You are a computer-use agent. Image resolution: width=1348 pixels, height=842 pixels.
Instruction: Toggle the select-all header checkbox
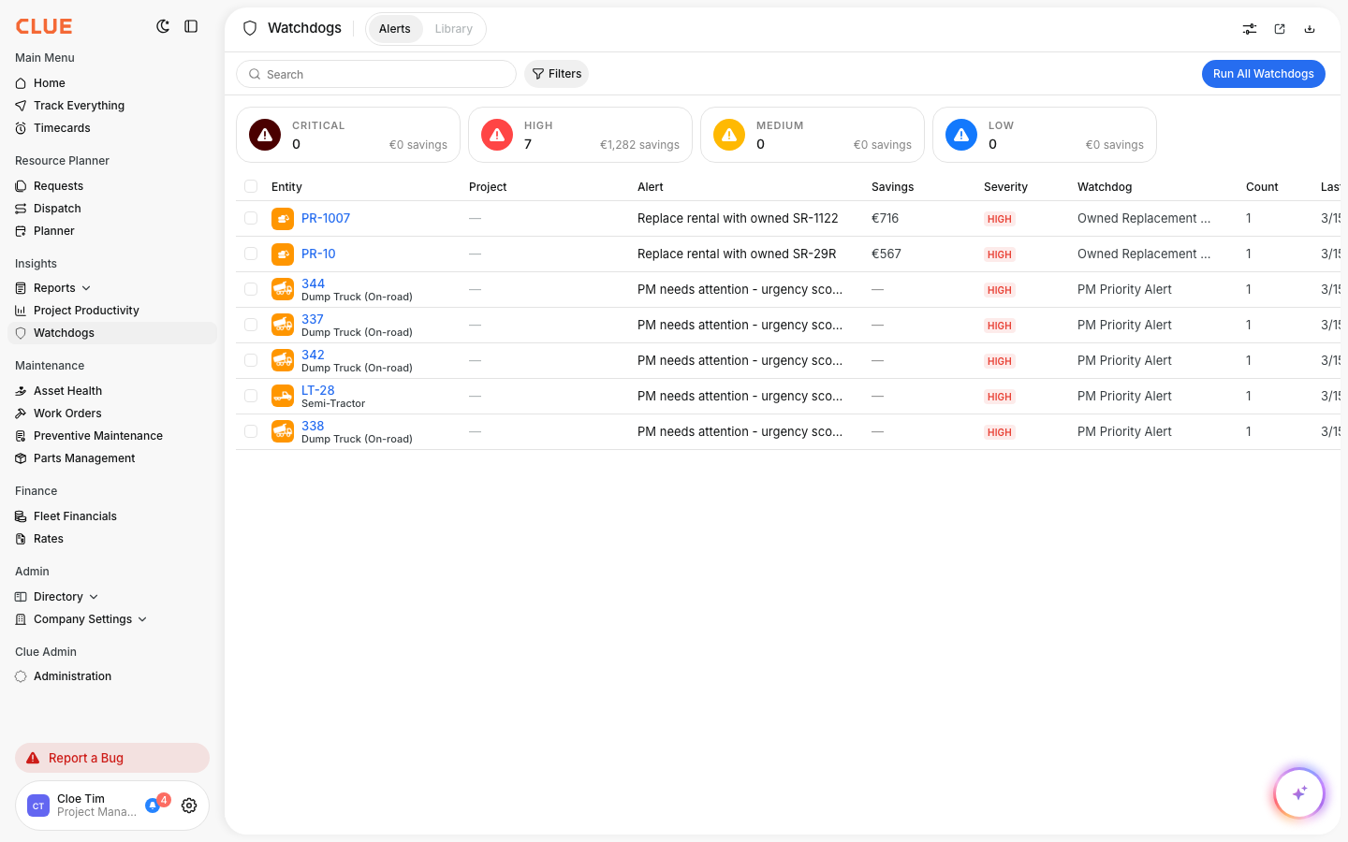[x=251, y=186]
